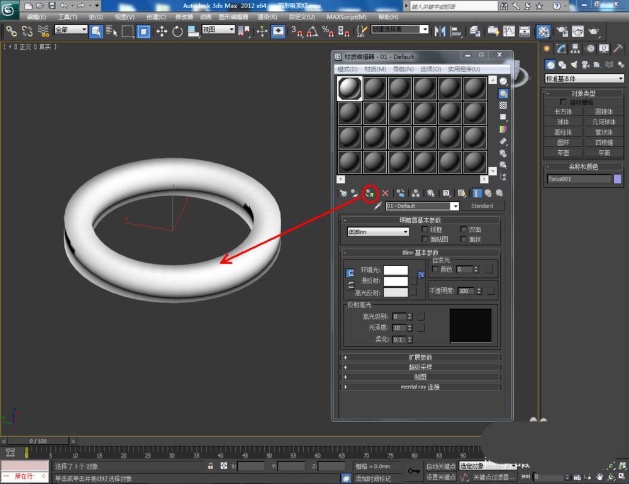Click Go to Parent icon
The height and width of the screenshot is (484, 629).
click(x=488, y=194)
